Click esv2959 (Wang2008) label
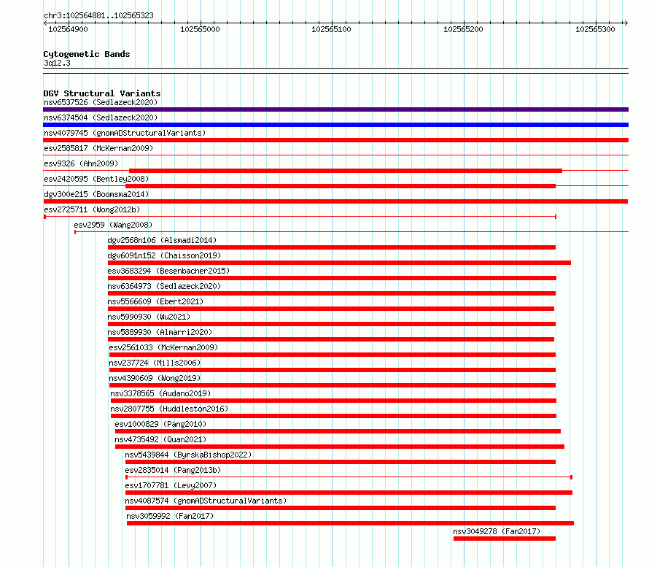Screen dimensions: 649x567 click(x=113, y=225)
